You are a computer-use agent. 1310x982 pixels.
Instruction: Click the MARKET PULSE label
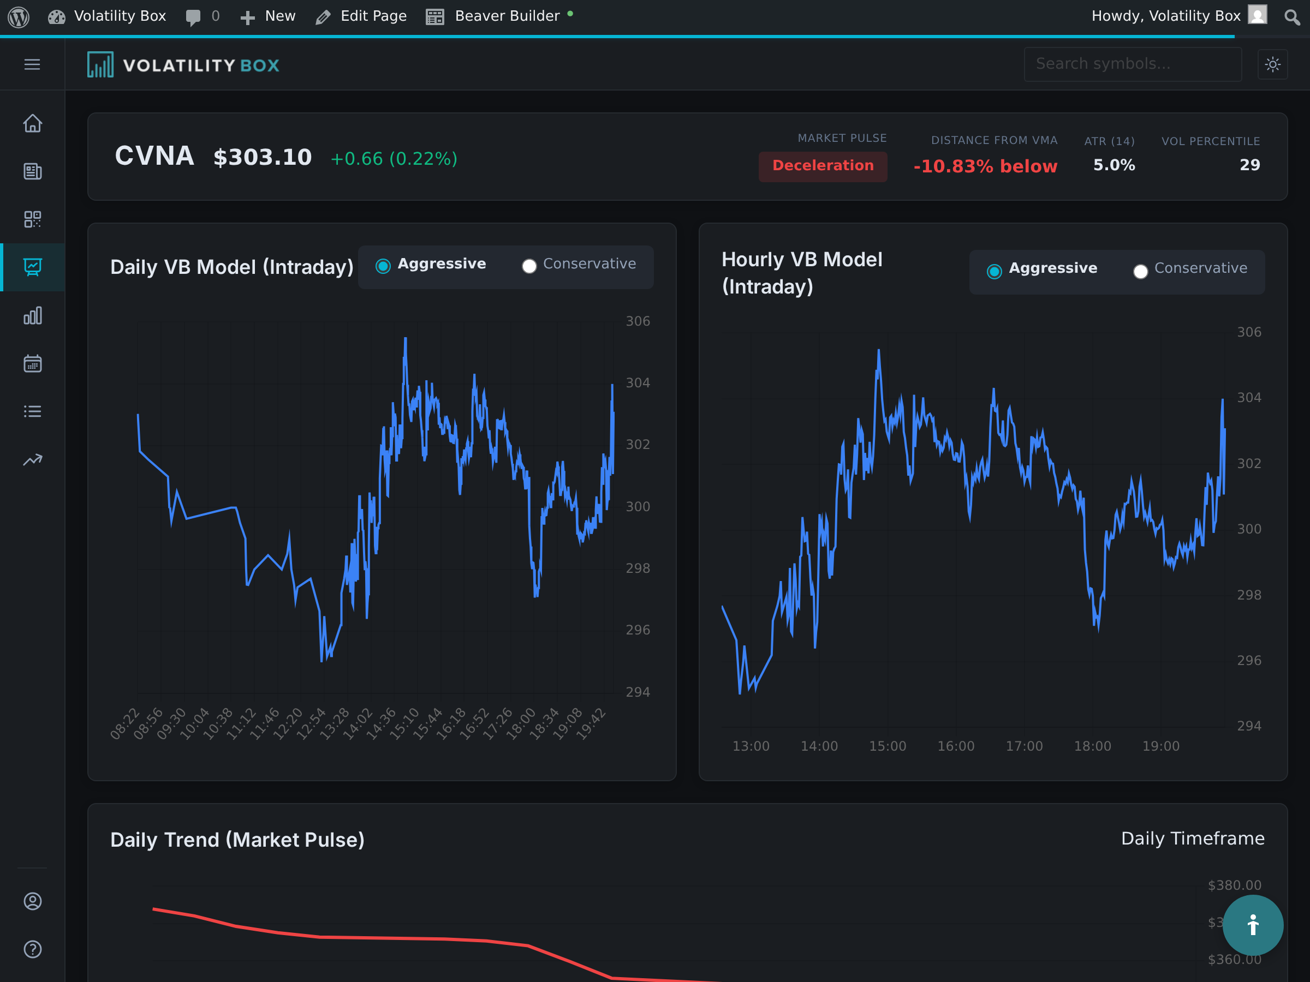tap(842, 138)
